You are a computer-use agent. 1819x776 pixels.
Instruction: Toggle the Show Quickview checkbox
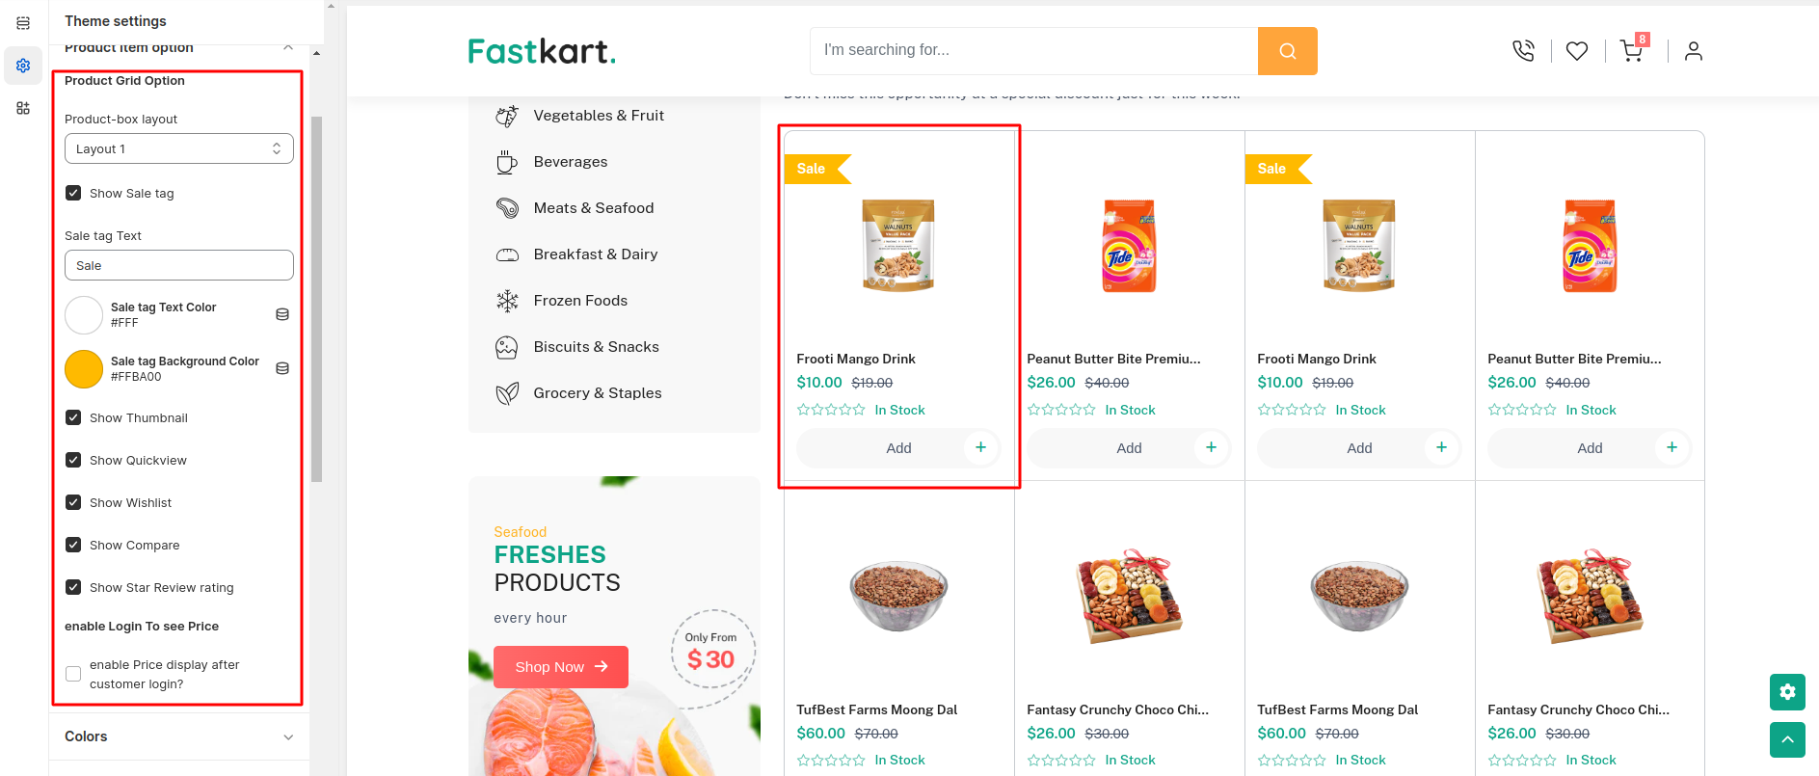73,460
